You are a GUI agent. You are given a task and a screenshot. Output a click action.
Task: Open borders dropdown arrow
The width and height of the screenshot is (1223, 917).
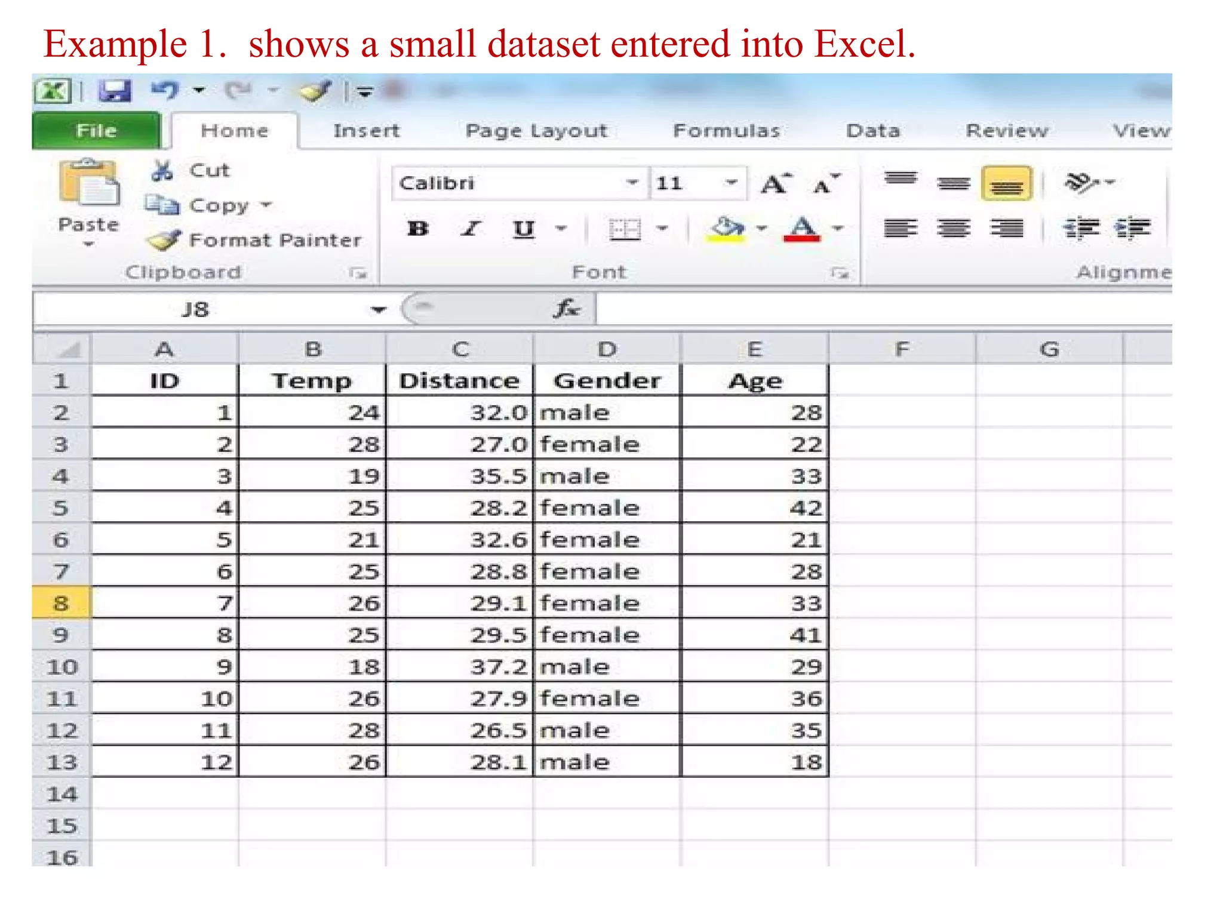click(x=662, y=229)
